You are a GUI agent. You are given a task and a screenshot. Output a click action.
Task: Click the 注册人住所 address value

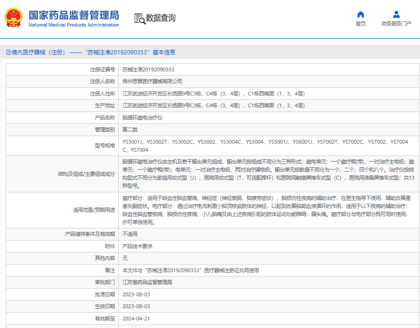coord(213,94)
